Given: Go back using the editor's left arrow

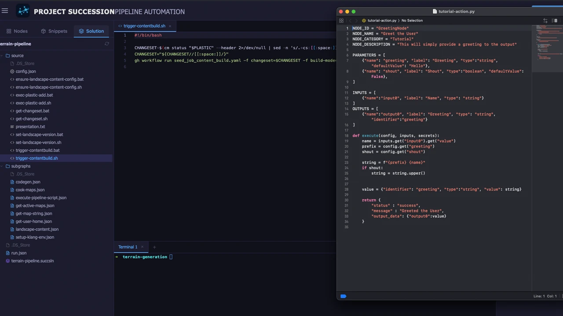Looking at the screenshot, I should [x=350, y=21].
